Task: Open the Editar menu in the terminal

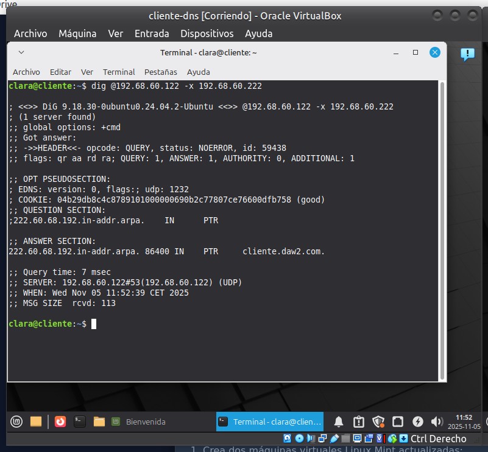Action: pyautogui.click(x=60, y=72)
